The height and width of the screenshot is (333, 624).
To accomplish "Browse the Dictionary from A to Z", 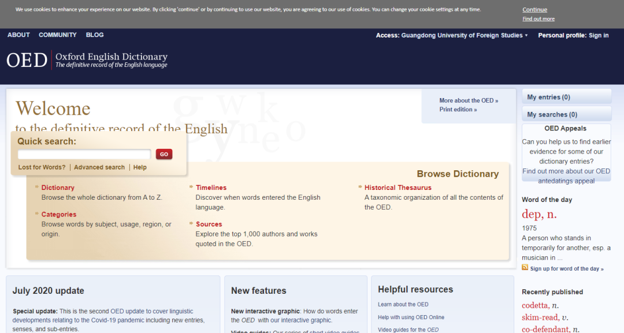I will 58,188.
